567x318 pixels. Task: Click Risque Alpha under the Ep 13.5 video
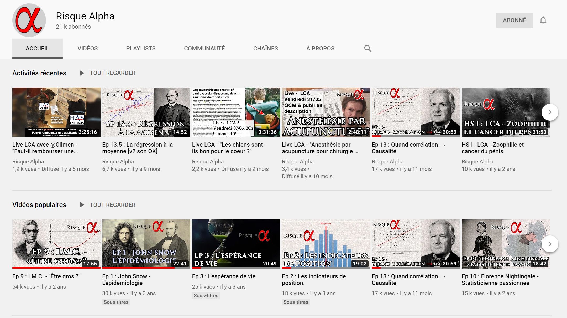[118, 162]
